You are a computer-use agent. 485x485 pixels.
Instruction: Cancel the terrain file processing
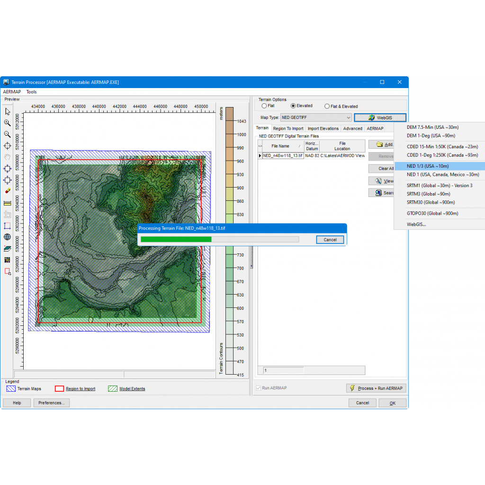pyautogui.click(x=330, y=240)
